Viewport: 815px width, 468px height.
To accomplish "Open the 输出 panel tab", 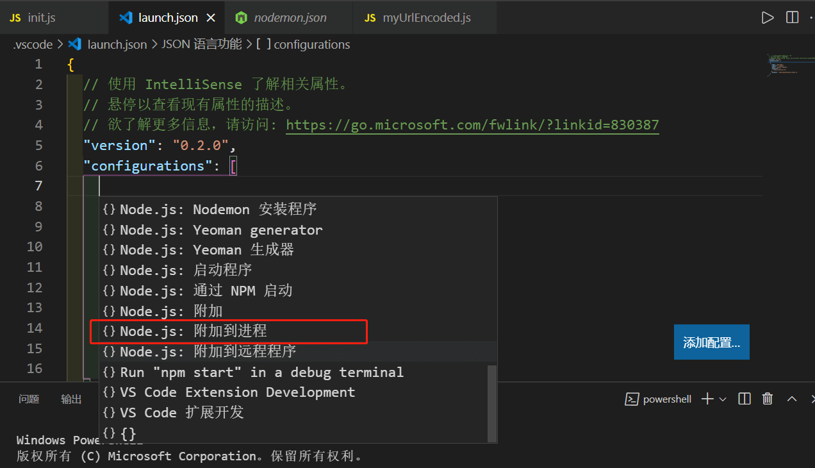I will coord(71,399).
